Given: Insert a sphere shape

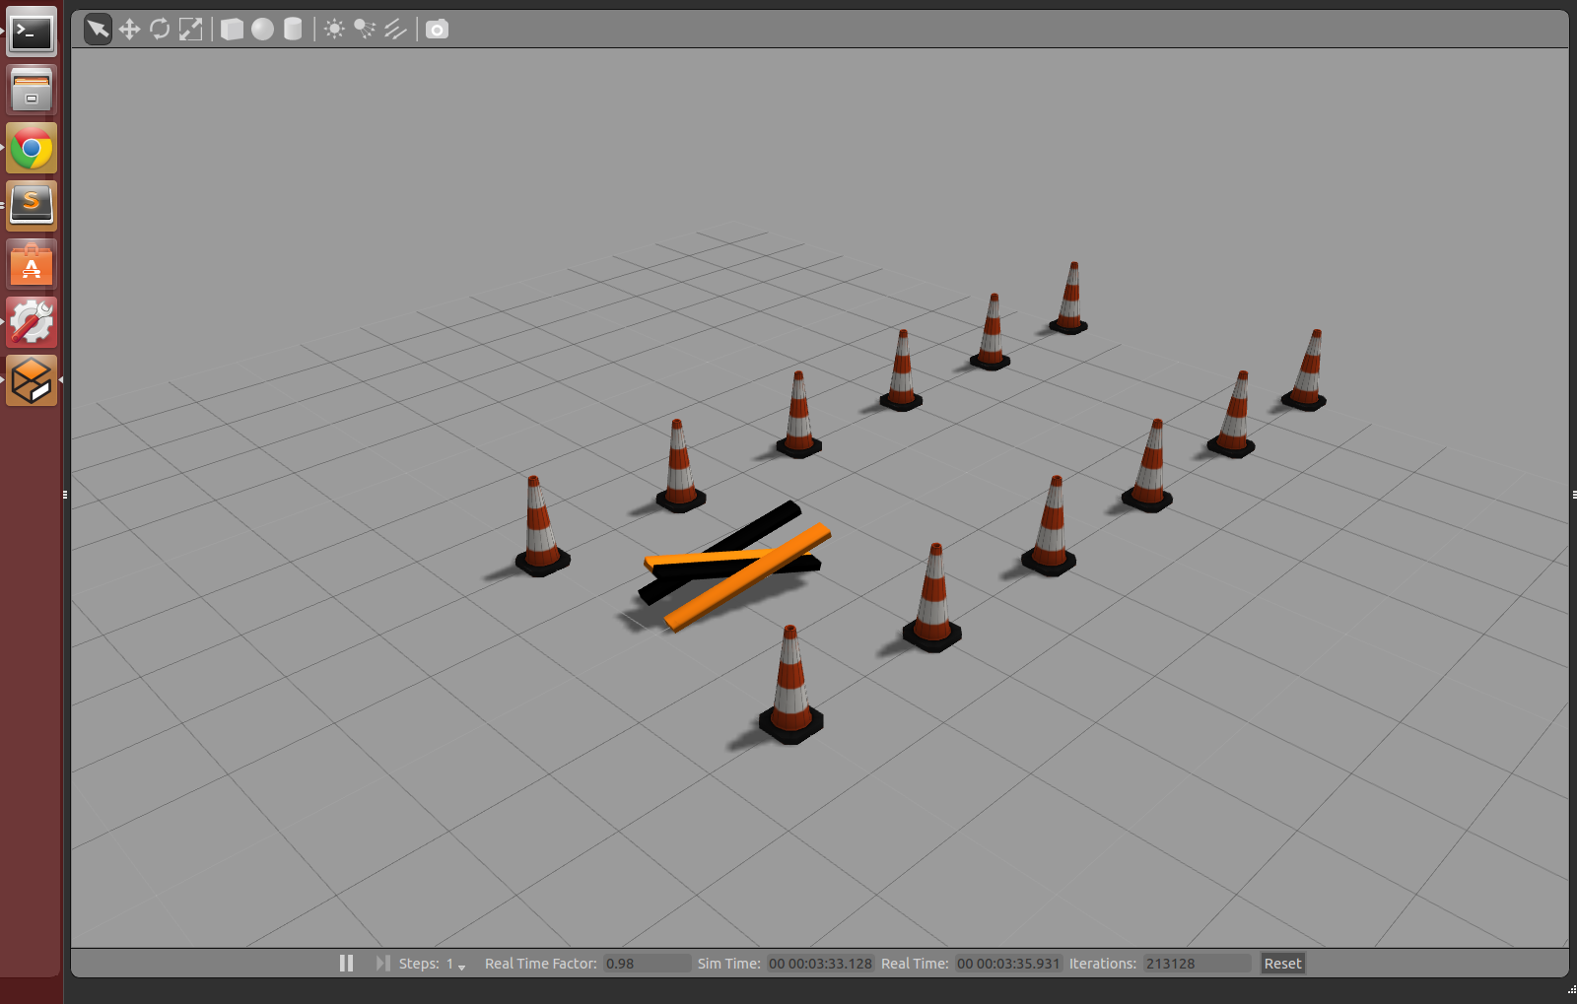Looking at the screenshot, I should (x=262, y=30).
